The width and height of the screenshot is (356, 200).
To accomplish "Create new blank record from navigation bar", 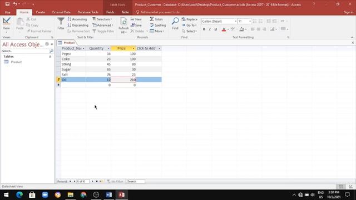I will click(101, 182).
